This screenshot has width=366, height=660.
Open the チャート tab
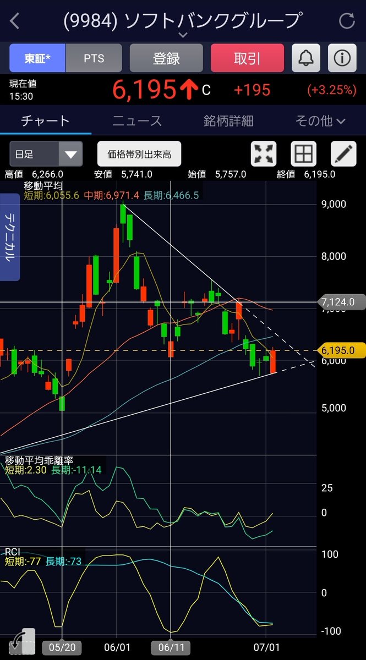click(x=46, y=120)
